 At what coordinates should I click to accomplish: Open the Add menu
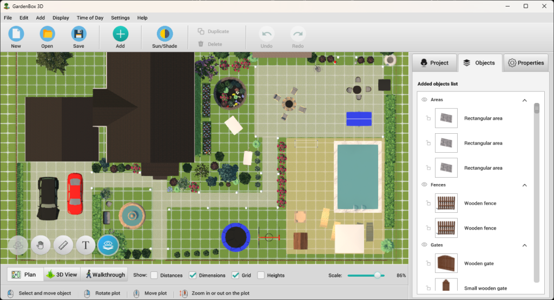click(40, 18)
